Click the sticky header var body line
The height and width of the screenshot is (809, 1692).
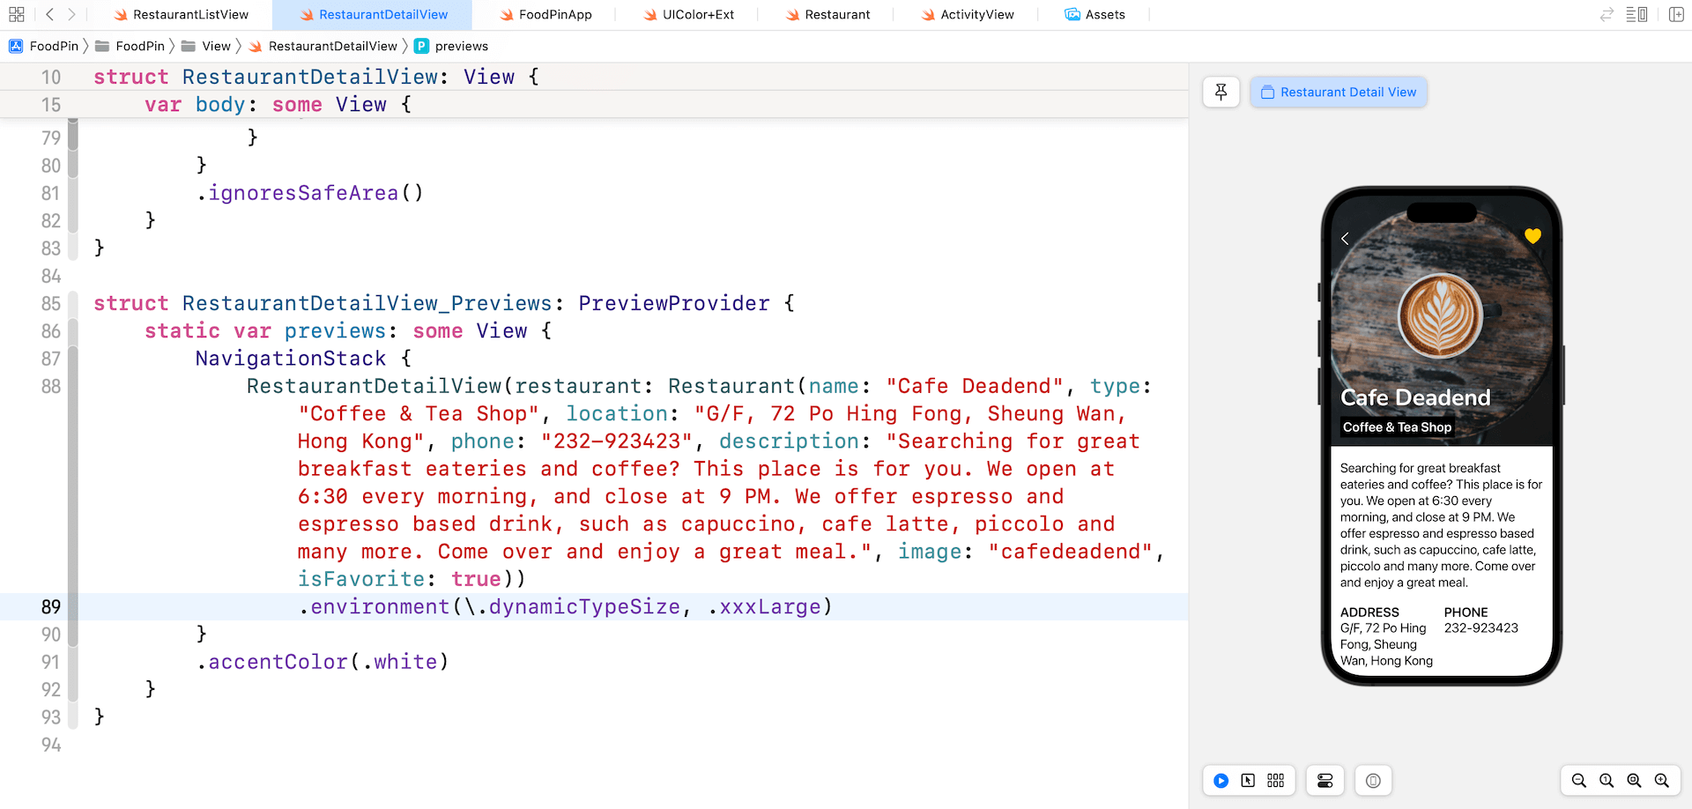278,104
